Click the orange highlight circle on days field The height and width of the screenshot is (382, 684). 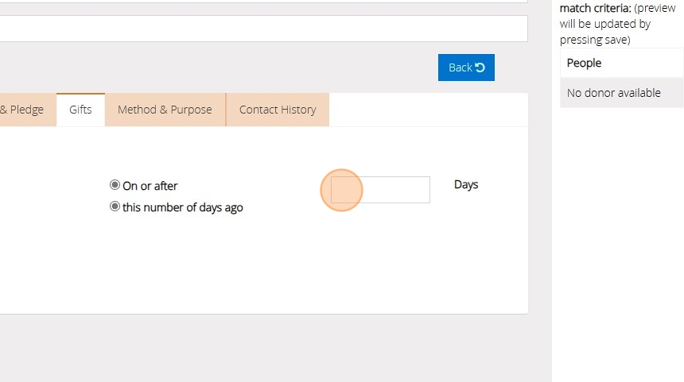341,191
